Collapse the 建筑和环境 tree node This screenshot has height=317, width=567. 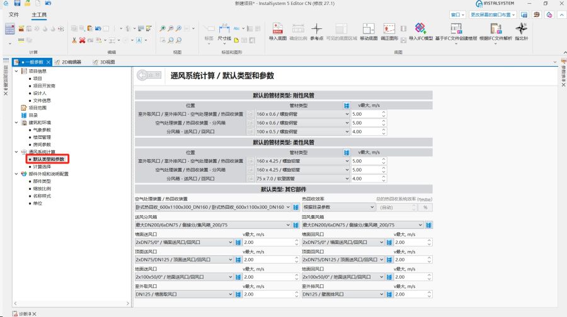(x=17, y=123)
